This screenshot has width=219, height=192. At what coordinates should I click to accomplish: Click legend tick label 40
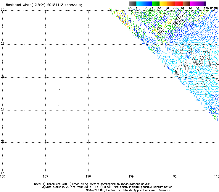click(190, 8)
